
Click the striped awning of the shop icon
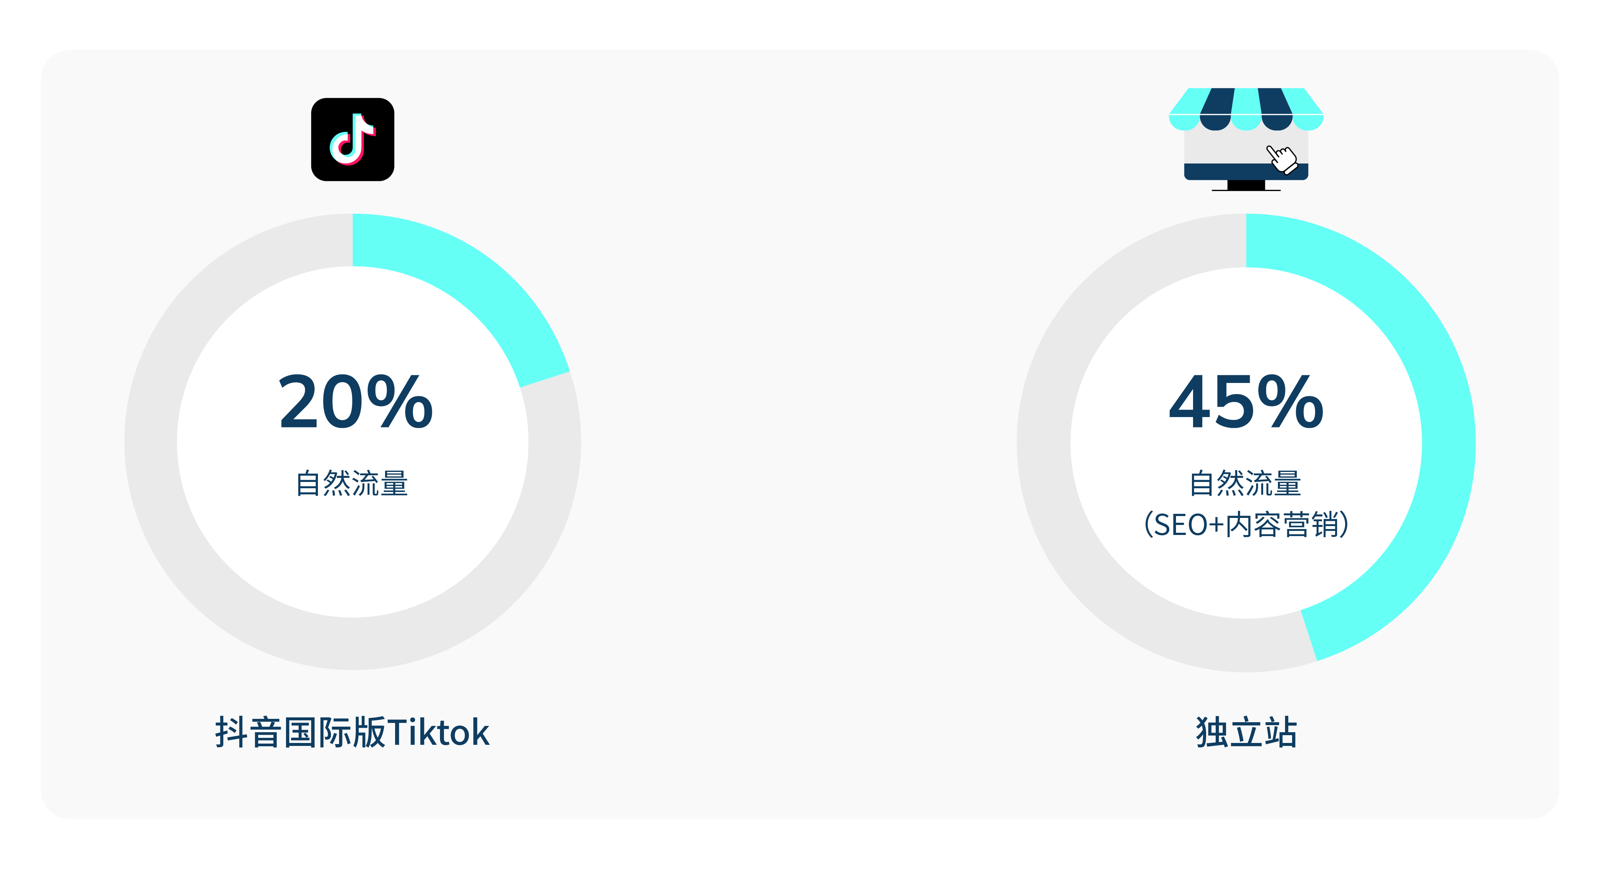(1246, 109)
